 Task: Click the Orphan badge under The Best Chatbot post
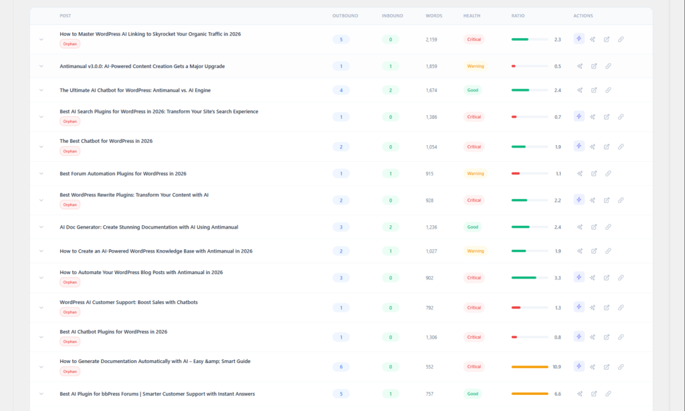pyautogui.click(x=70, y=151)
